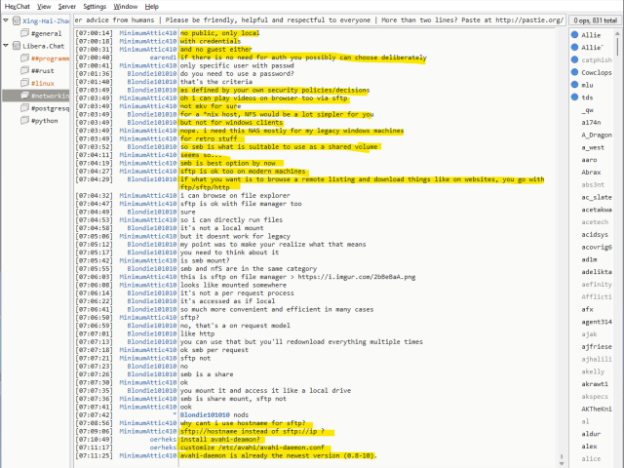Select user Cowclops in user list
The image size is (624, 468).
click(x=597, y=72)
